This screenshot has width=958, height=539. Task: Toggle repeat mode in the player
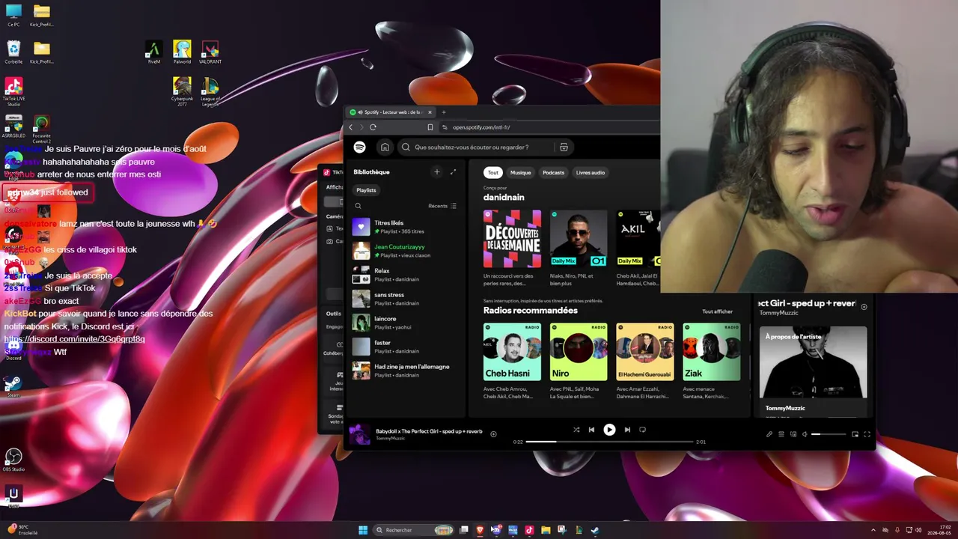[642, 430]
